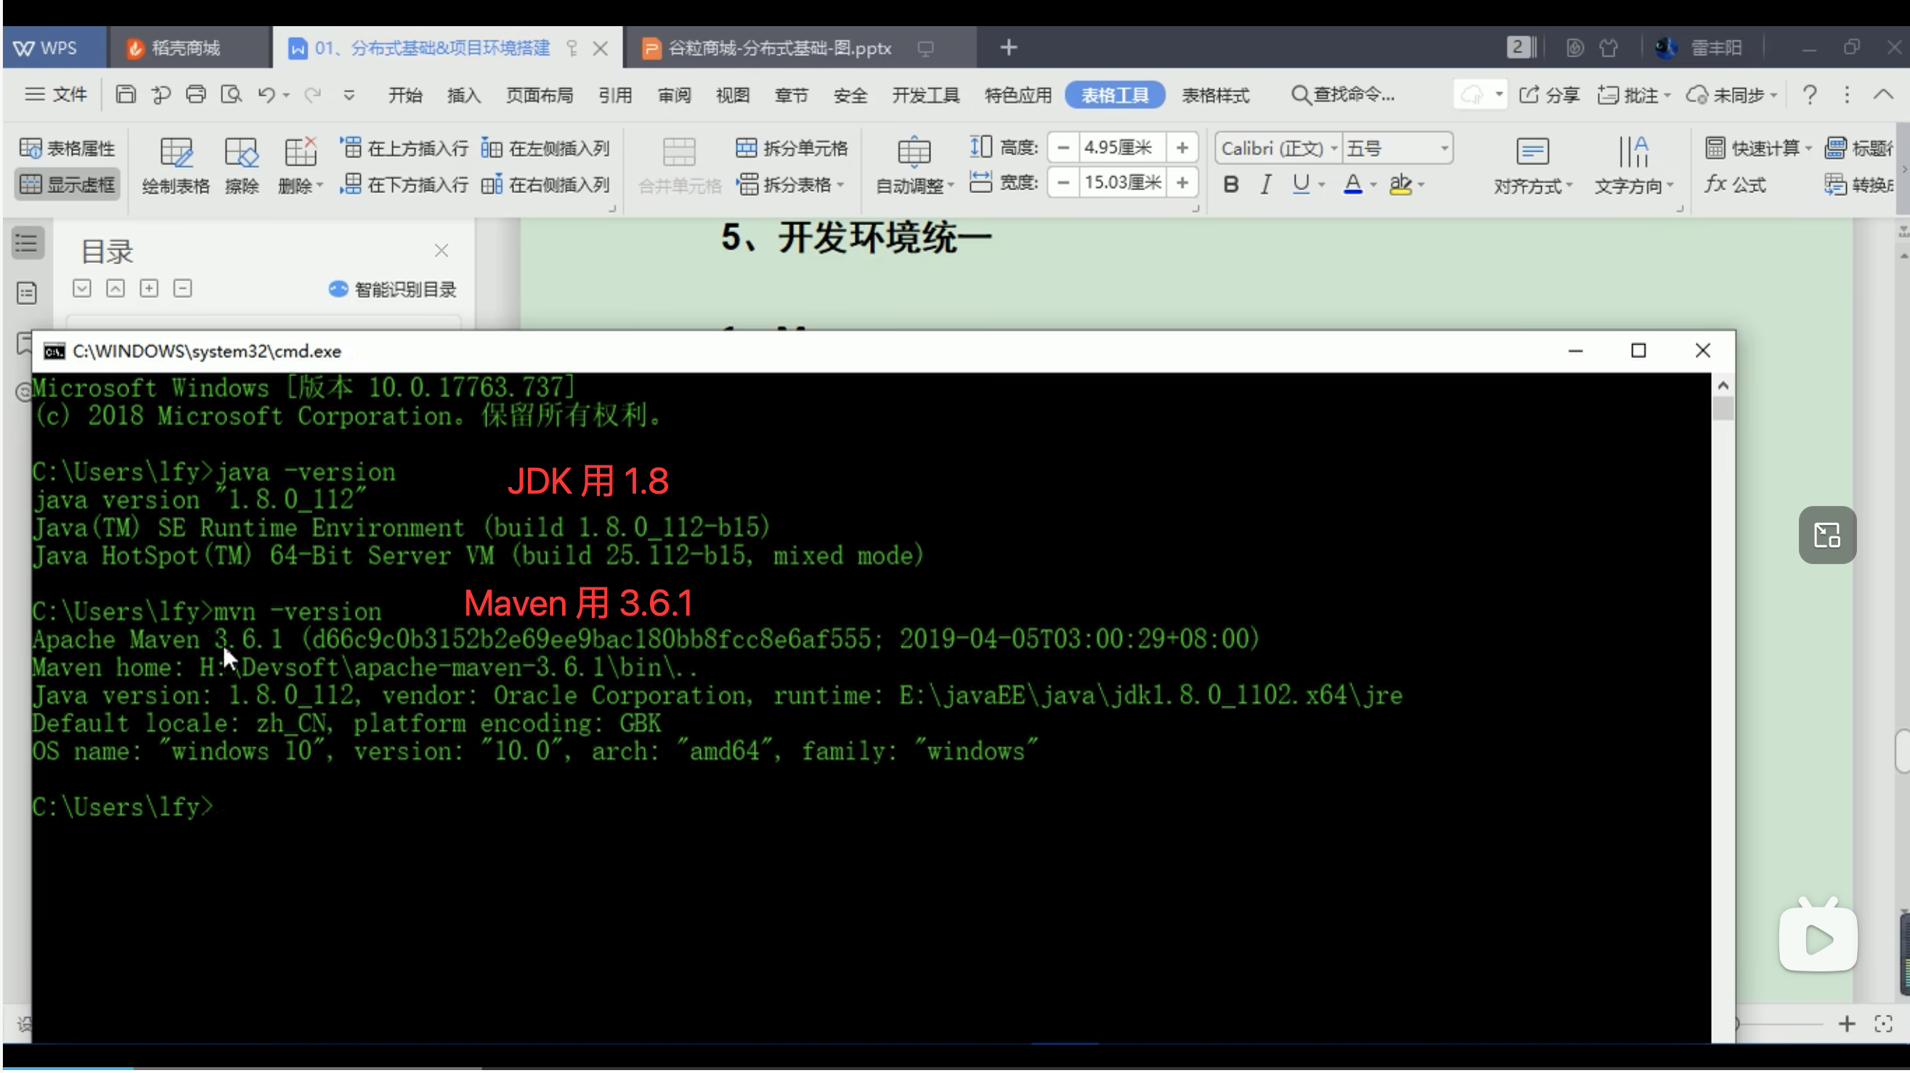The image size is (1910, 1073).
Task: Click the Print icon in quick toolbar
Action: [x=196, y=94]
